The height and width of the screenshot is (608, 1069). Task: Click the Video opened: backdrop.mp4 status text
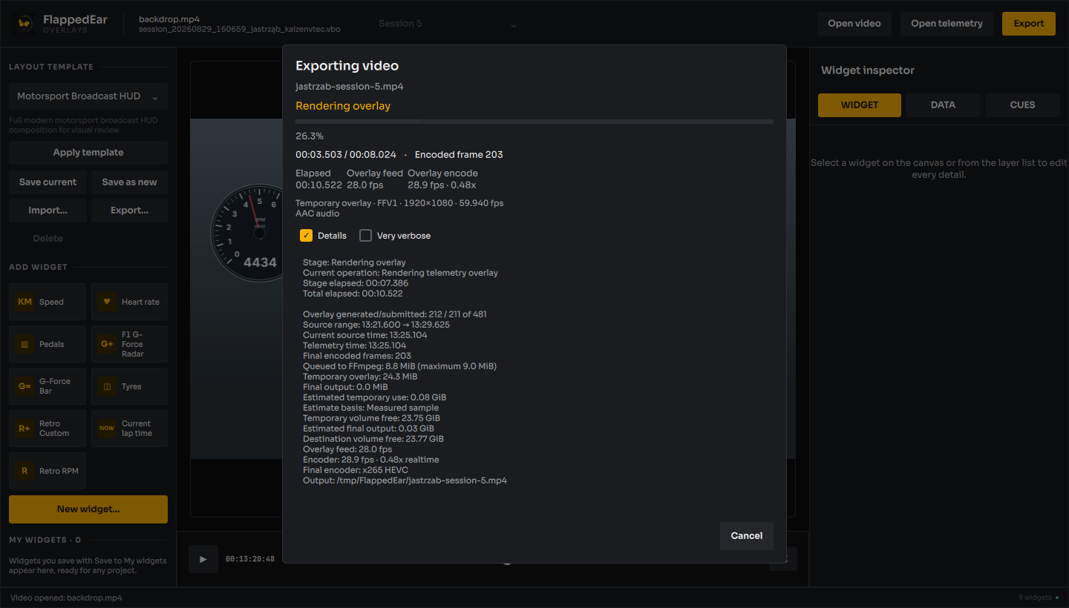(x=66, y=598)
